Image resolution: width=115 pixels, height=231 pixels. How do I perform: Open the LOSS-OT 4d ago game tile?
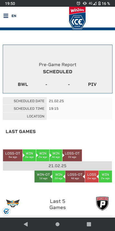coord(75,177)
